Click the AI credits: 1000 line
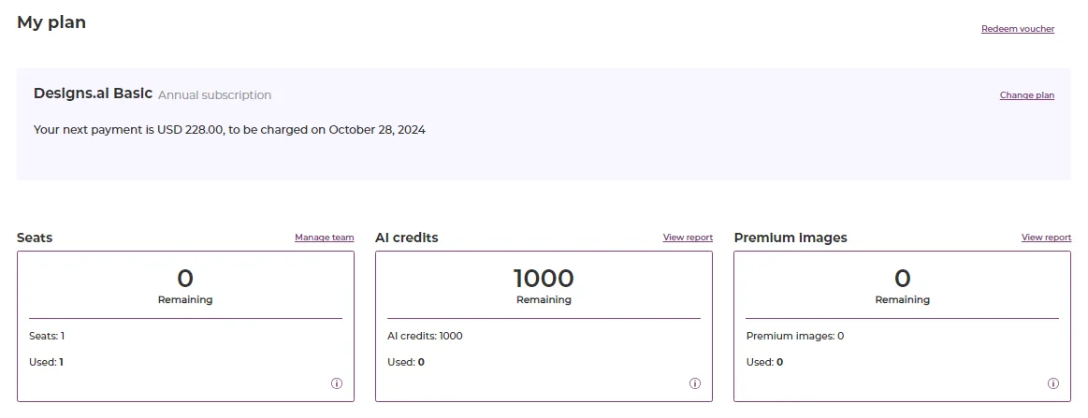Screen dimensions: 1088x418 click(425, 337)
